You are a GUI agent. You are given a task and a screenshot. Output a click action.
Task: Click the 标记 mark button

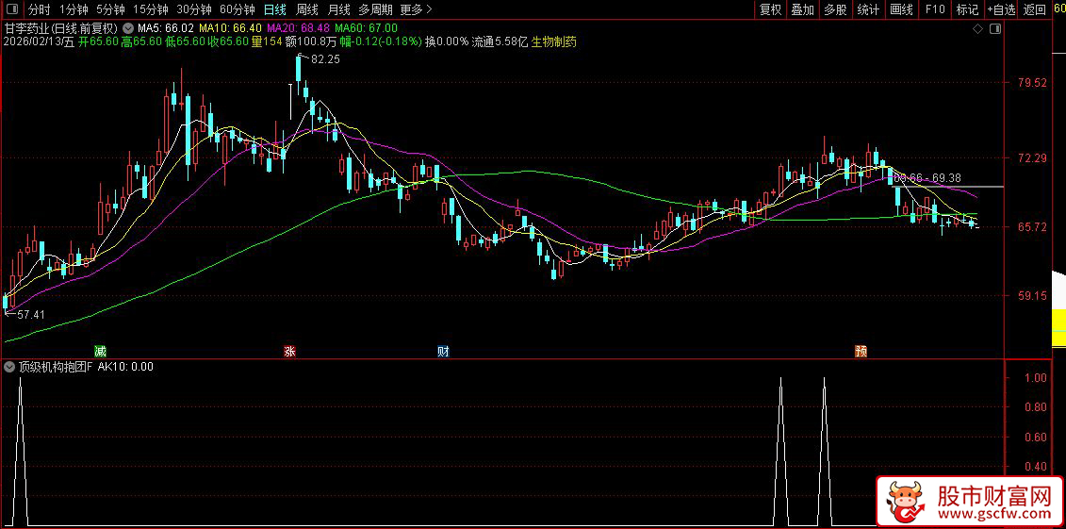tap(967, 9)
